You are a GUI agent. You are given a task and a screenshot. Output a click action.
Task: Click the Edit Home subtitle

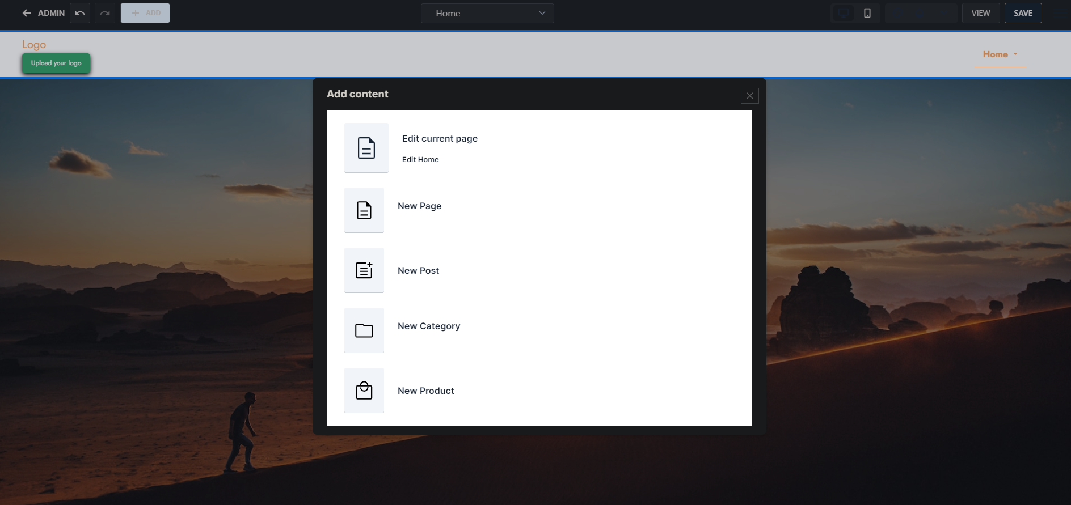(420, 159)
